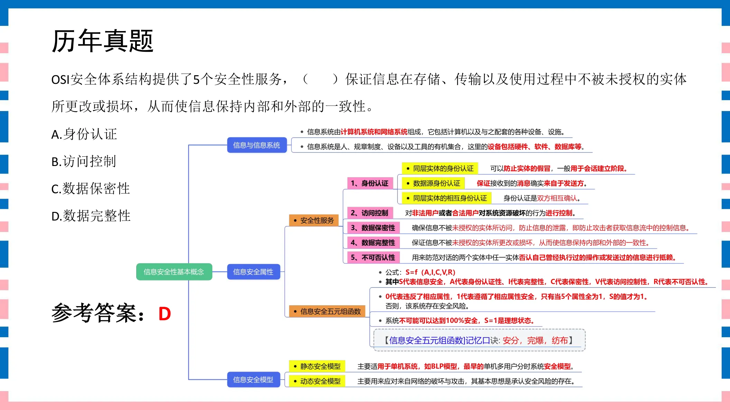Click the pink node 3、数据保密性
The image size is (730, 410).
pyautogui.click(x=373, y=228)
